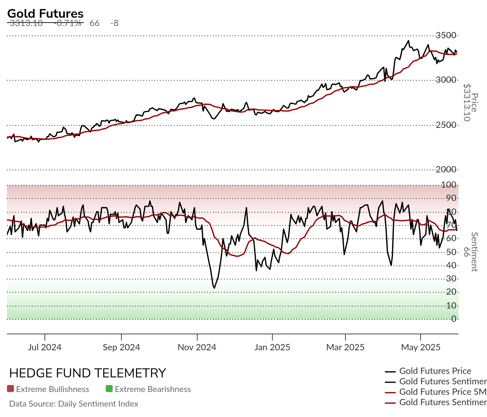Select the green Extreme Bearishness legend swatch

109,389
